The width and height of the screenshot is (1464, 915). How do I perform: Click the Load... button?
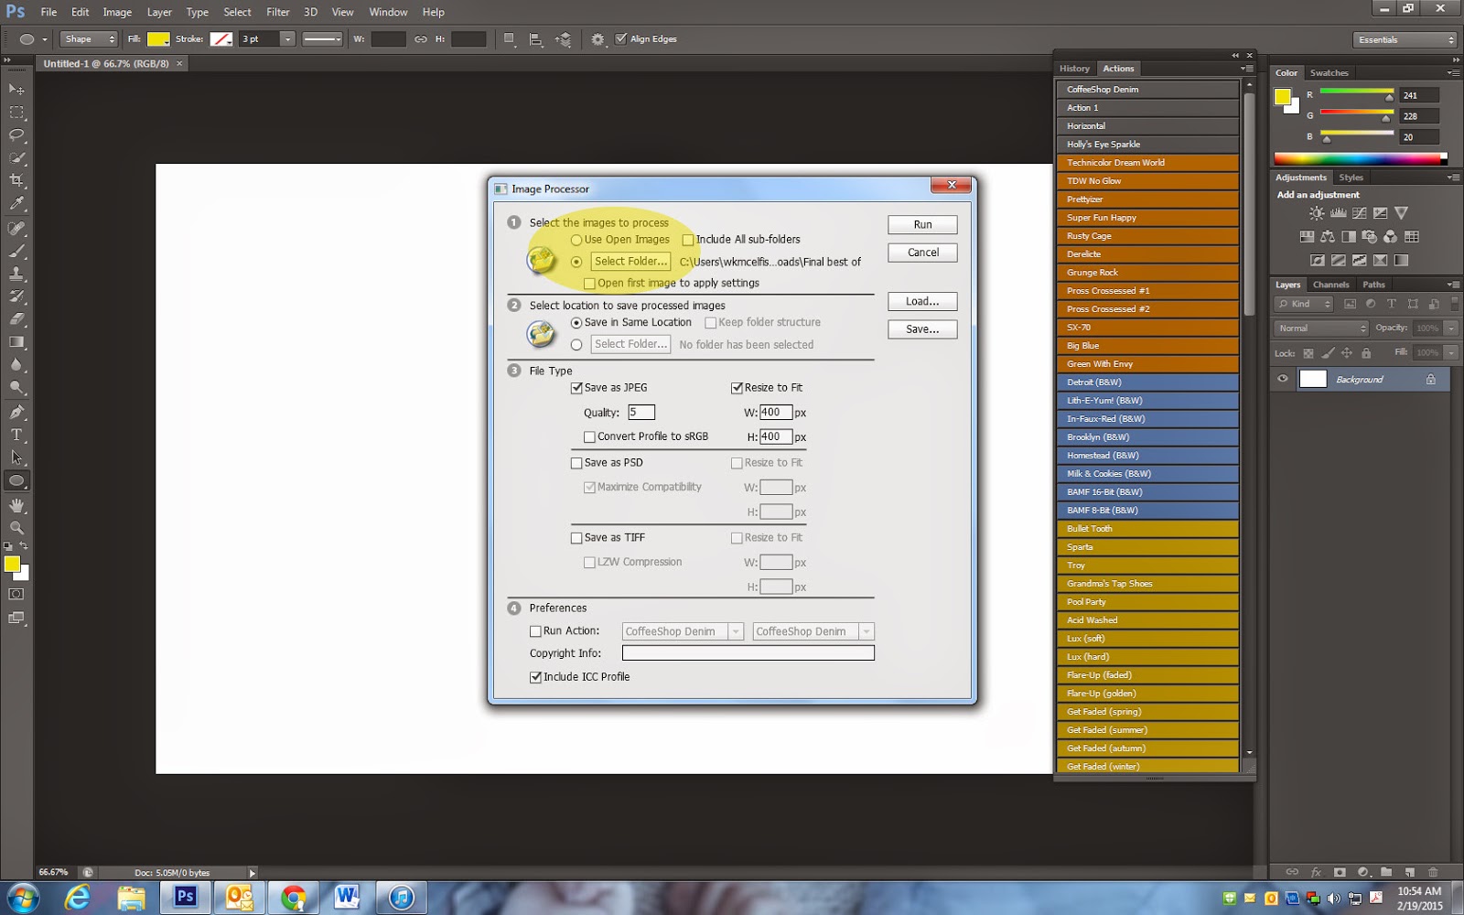pos(922,302)
